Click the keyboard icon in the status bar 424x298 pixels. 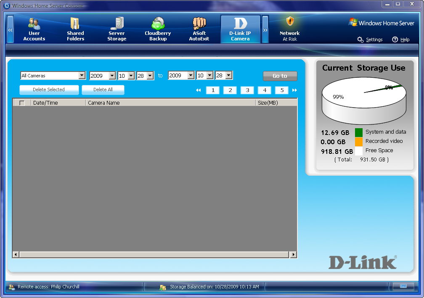pyautogui.click(x=403, y=286)
